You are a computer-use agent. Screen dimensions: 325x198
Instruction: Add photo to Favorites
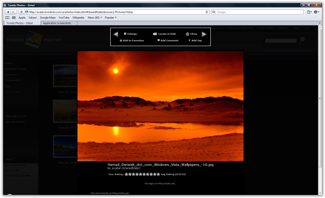[132, 41]
